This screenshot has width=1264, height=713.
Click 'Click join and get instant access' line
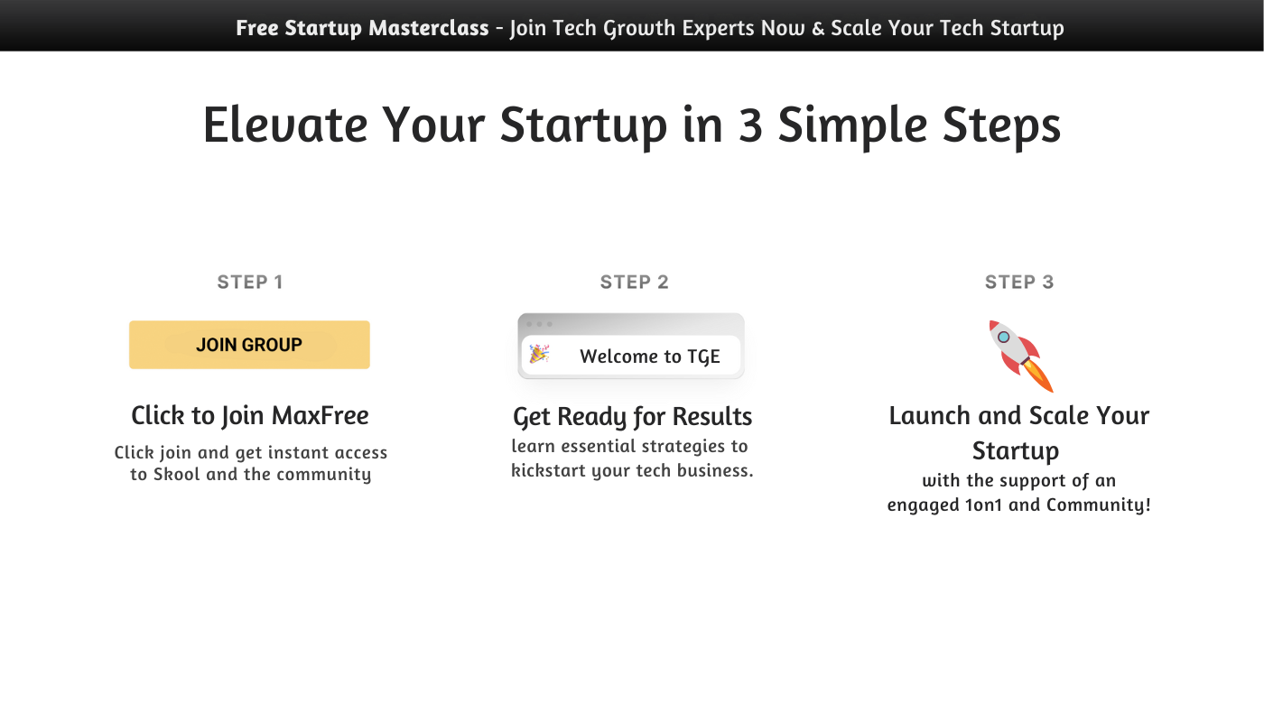point(251,453)
